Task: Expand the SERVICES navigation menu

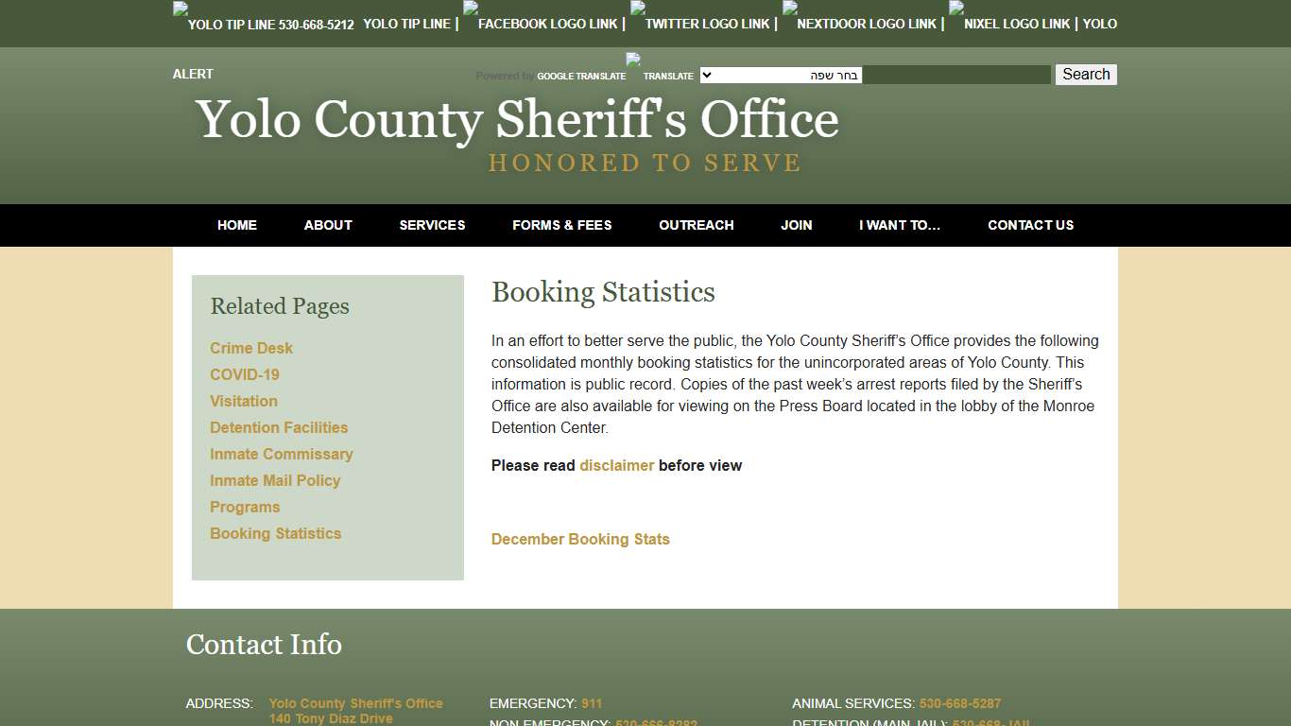Action: coord(432,225)
